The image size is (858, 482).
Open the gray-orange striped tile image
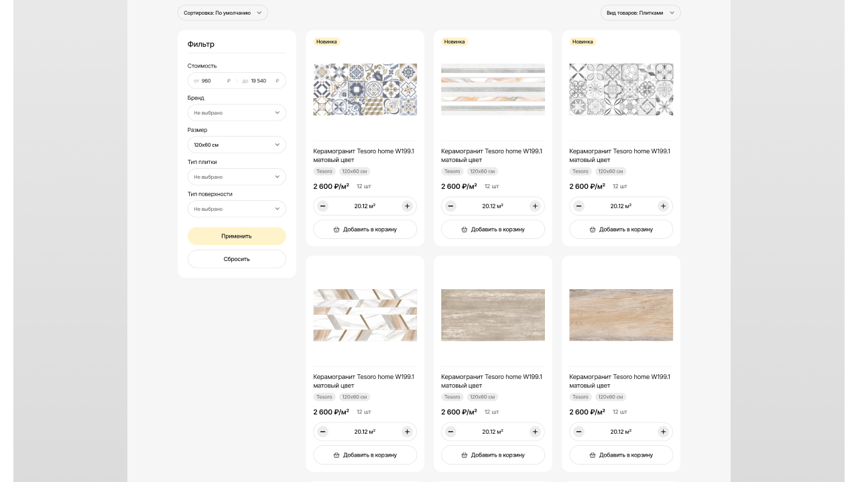pyautogui.click(x=493, y=90)
